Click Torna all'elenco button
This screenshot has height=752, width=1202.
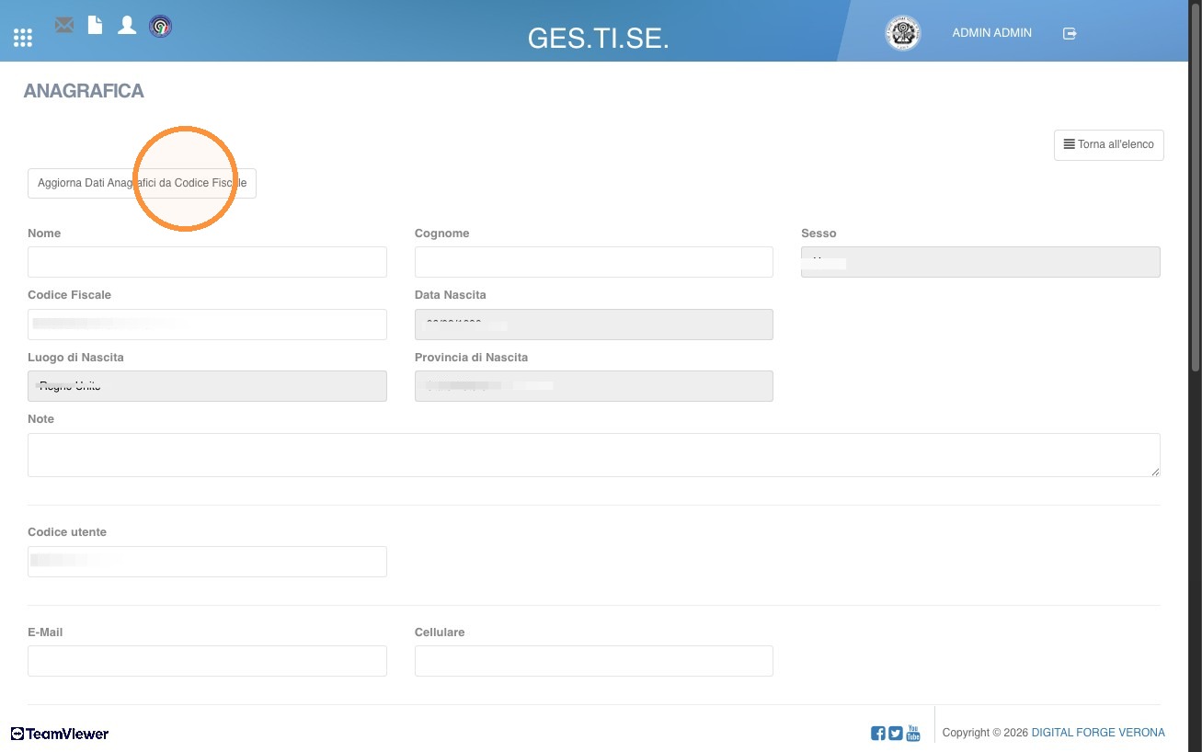tap(1109, 145)
